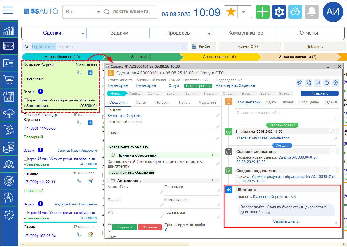347x247 pixels.
Task: Open the CRM section in left sidebar
Action: (x=9, y=46)
